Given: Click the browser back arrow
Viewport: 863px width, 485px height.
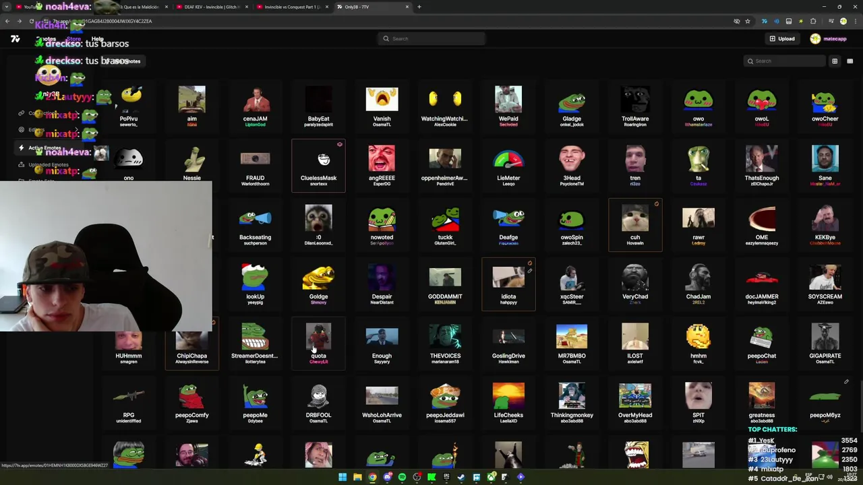Looking at the screenshot, I should (x=7, y=21).
